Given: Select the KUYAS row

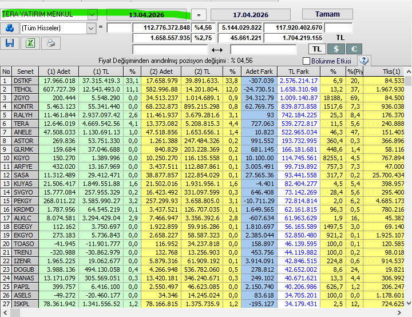Looking at the screenshot, I should tap(202, 184).
